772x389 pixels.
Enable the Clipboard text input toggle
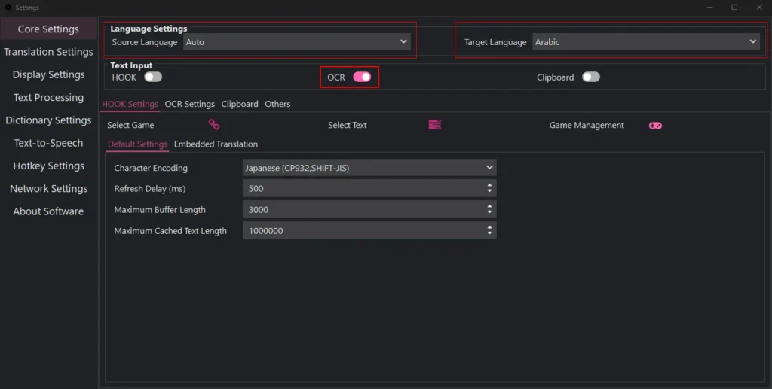pos(591,77)
